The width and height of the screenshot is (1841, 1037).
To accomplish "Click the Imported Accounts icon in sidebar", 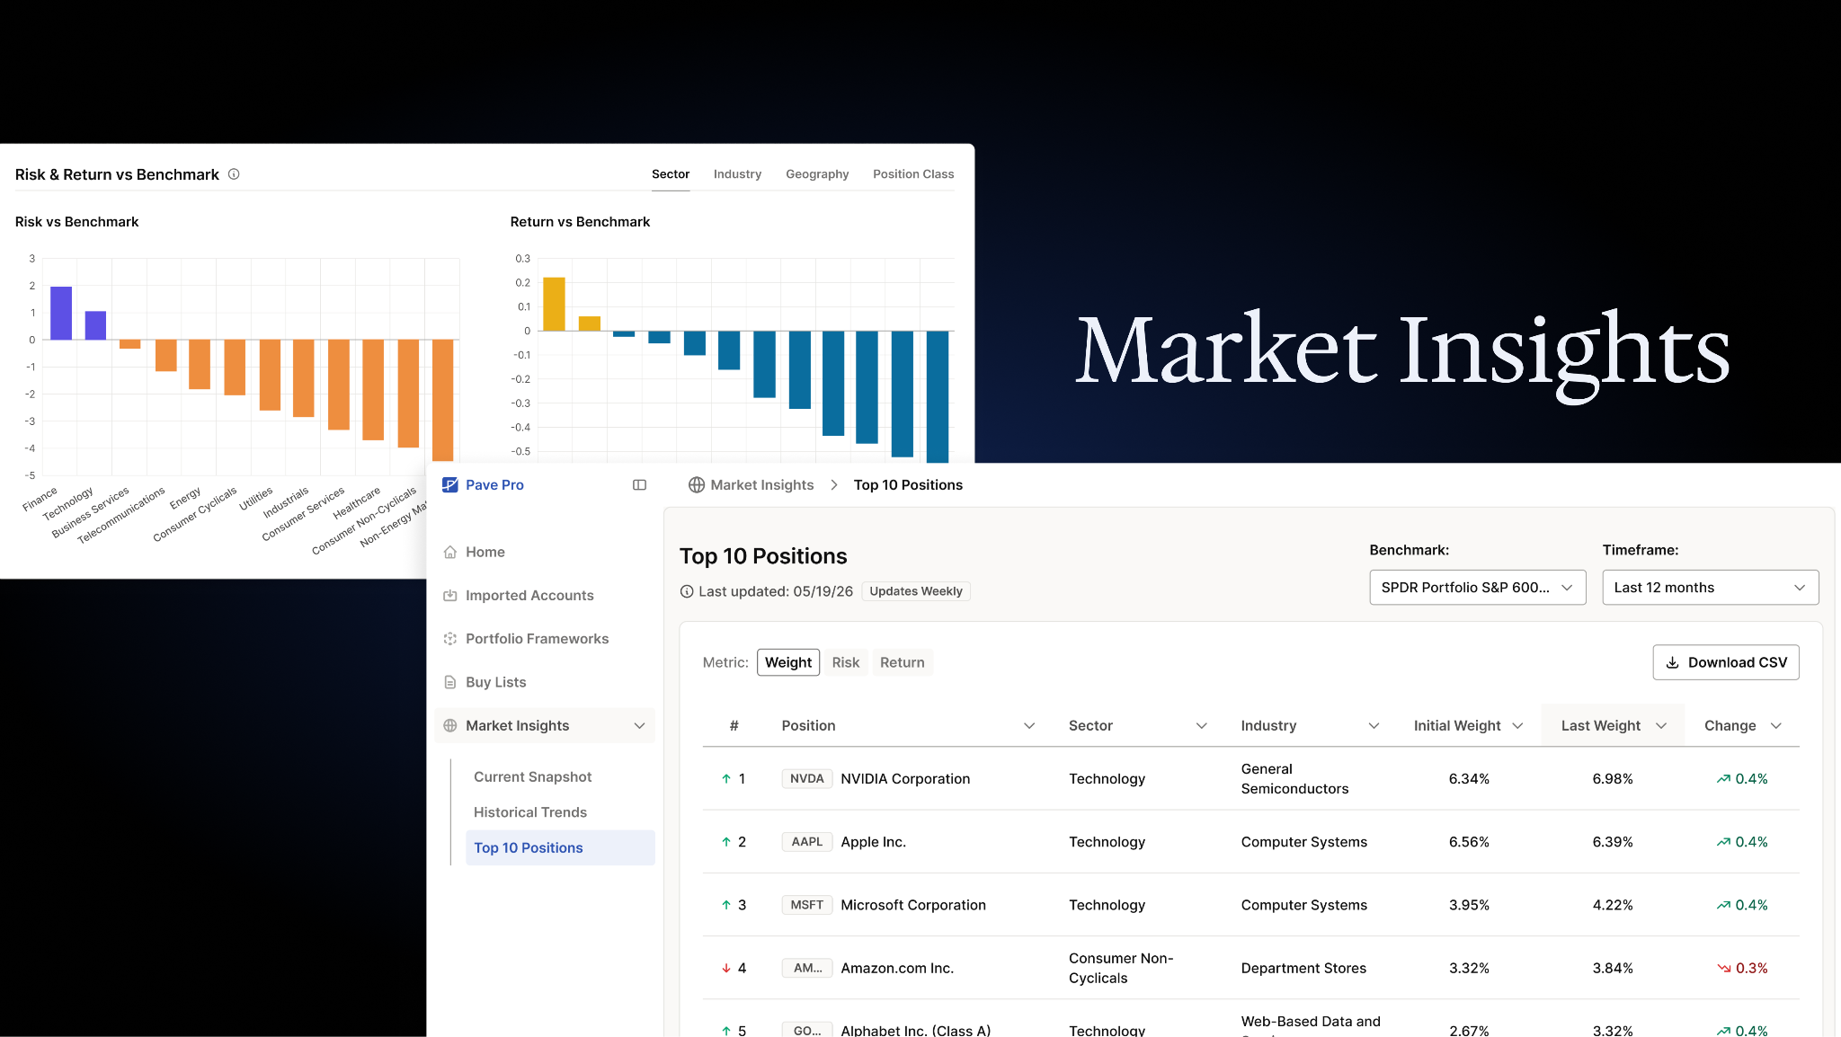I will [450, 595].
